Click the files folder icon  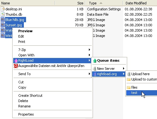tap(129, 87)
